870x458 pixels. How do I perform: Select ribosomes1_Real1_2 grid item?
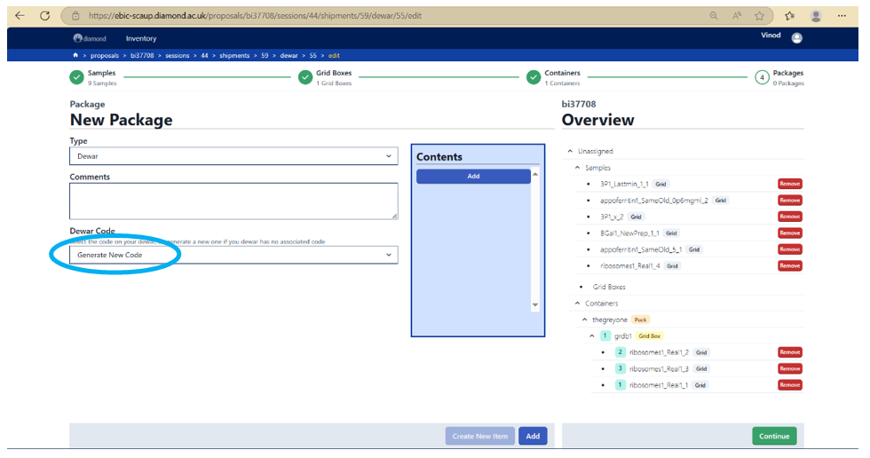click(659, 352)
